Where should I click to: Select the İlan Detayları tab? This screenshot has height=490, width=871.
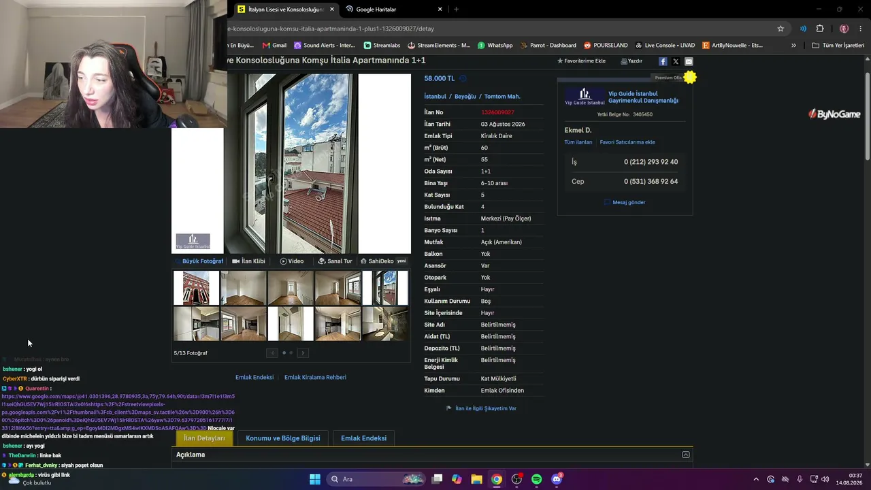coord(204,438)
